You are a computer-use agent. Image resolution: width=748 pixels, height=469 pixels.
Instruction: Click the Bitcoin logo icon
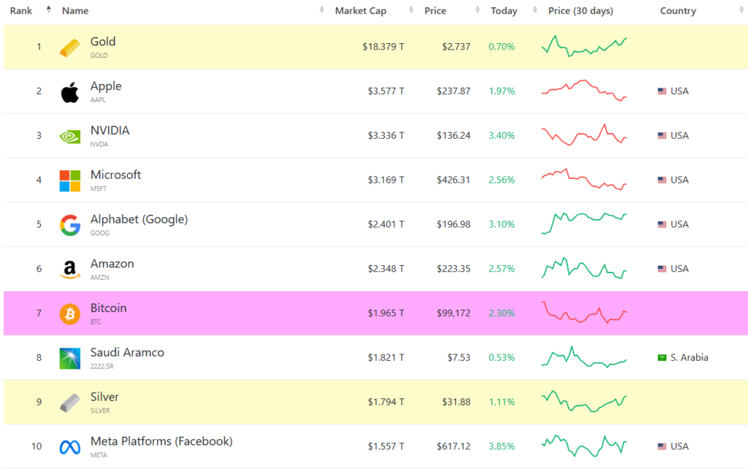(x=70, y=314)
